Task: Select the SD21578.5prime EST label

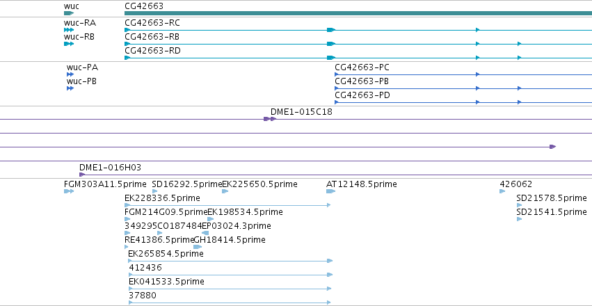Action: (x=552, y=198)
